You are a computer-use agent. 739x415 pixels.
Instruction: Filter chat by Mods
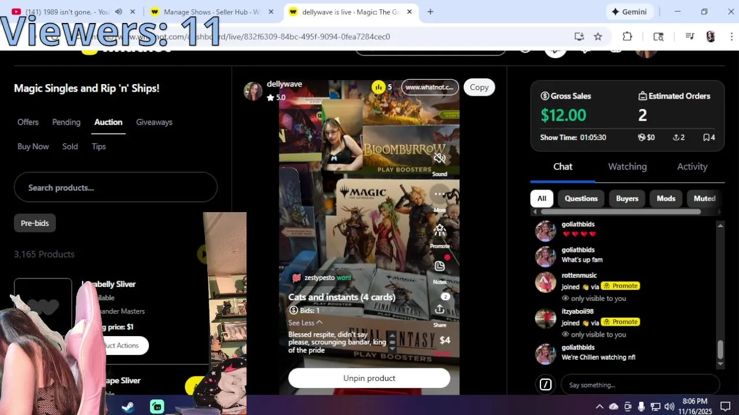[x=666, y=198]
